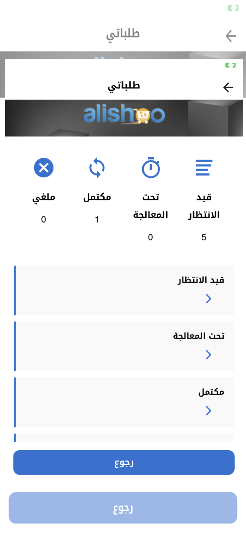Expand the تحت المعالجة card chevron
This screenshot has width=246, height=534.
click(x=208, y=355)
